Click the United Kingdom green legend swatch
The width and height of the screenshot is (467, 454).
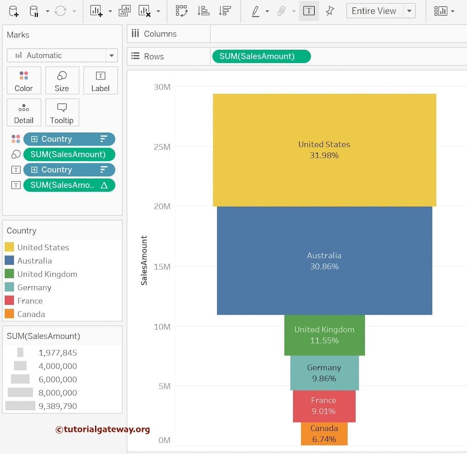tap(9, 274)
